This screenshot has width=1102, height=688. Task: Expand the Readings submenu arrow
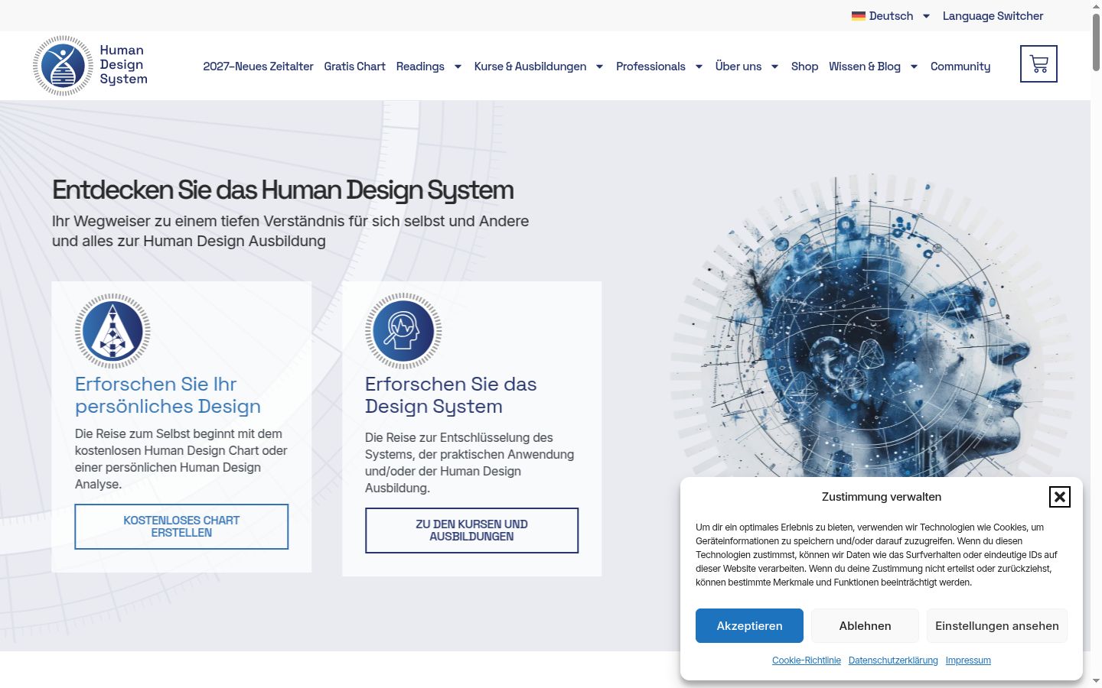[x=458, y=67]
